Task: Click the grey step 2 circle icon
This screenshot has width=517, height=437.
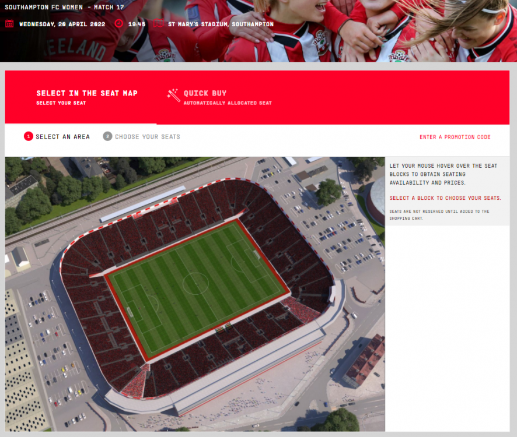Action: point(107,136)
